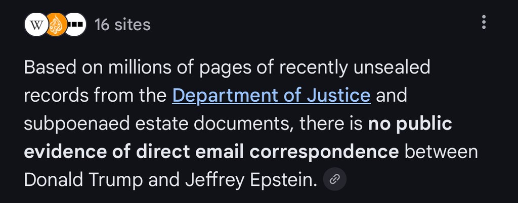This screenshot has height=203, width=518.
Task: Click the Wikipedia source icon
Action: (35, 25)
